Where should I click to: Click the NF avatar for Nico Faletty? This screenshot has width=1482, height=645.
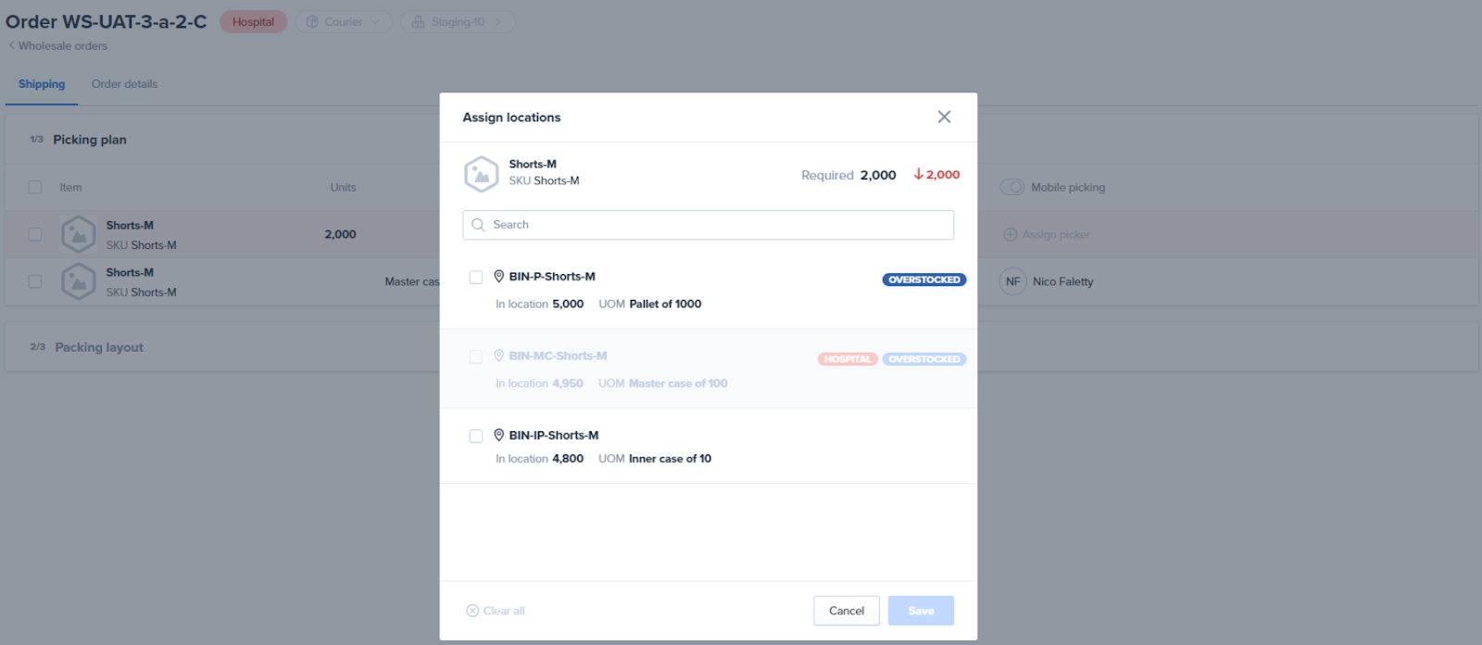[x=1012, y=281]
